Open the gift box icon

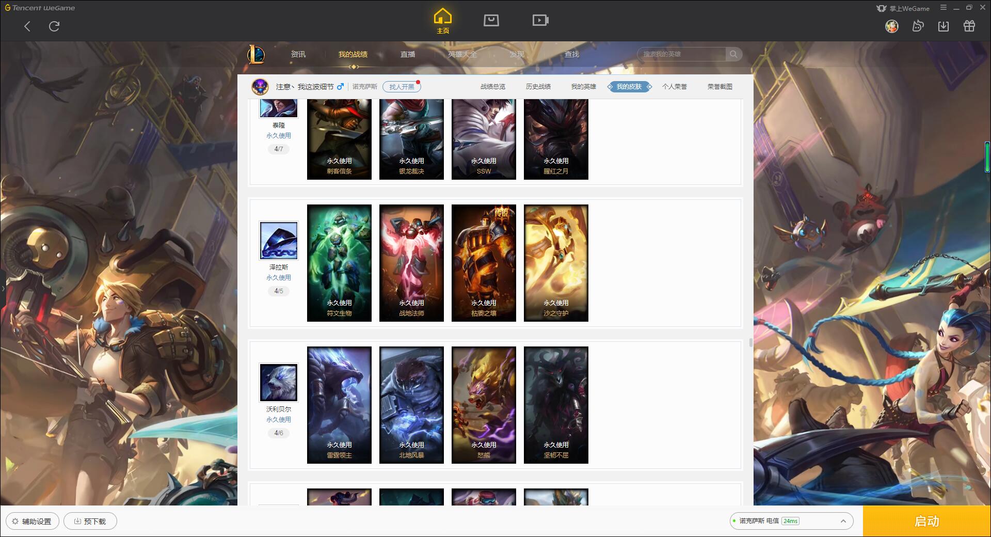[x=969, y=26]
